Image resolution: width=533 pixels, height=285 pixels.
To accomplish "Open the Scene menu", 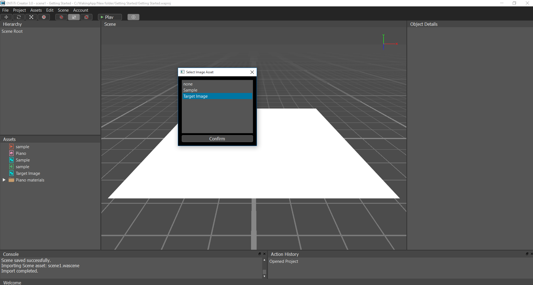I will [63, 10].
